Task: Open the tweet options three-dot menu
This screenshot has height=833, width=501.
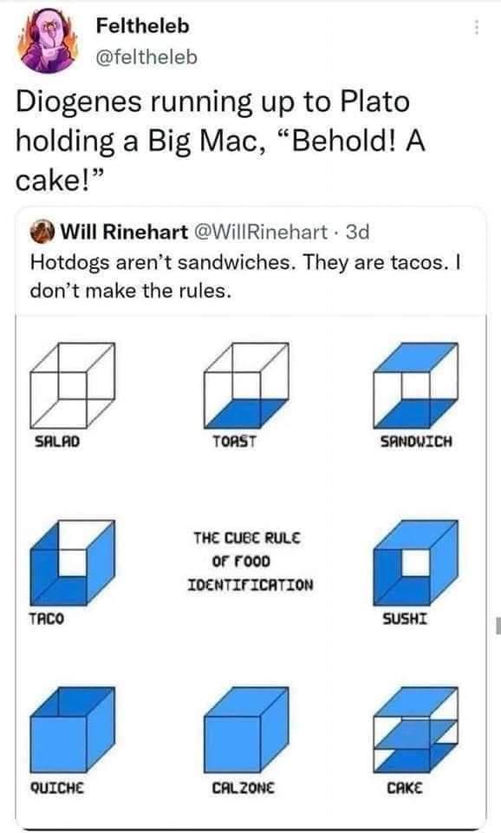Action: (475, 27)
